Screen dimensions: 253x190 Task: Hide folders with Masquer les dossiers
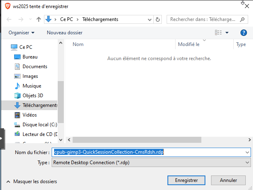click(31, 182)
